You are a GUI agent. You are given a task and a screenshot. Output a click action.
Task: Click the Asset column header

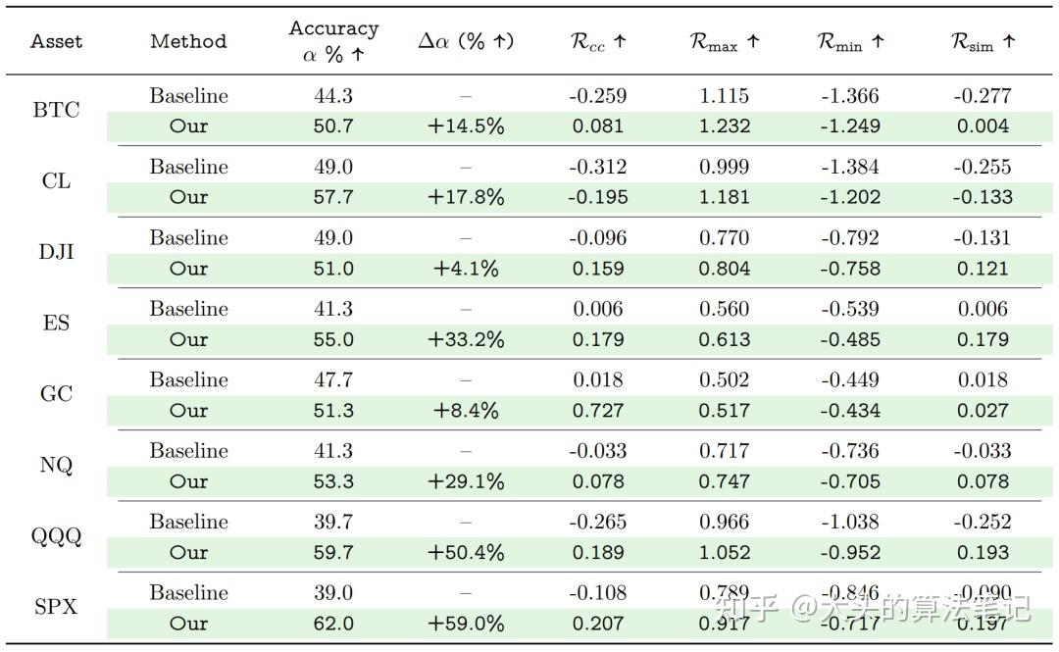56,41
